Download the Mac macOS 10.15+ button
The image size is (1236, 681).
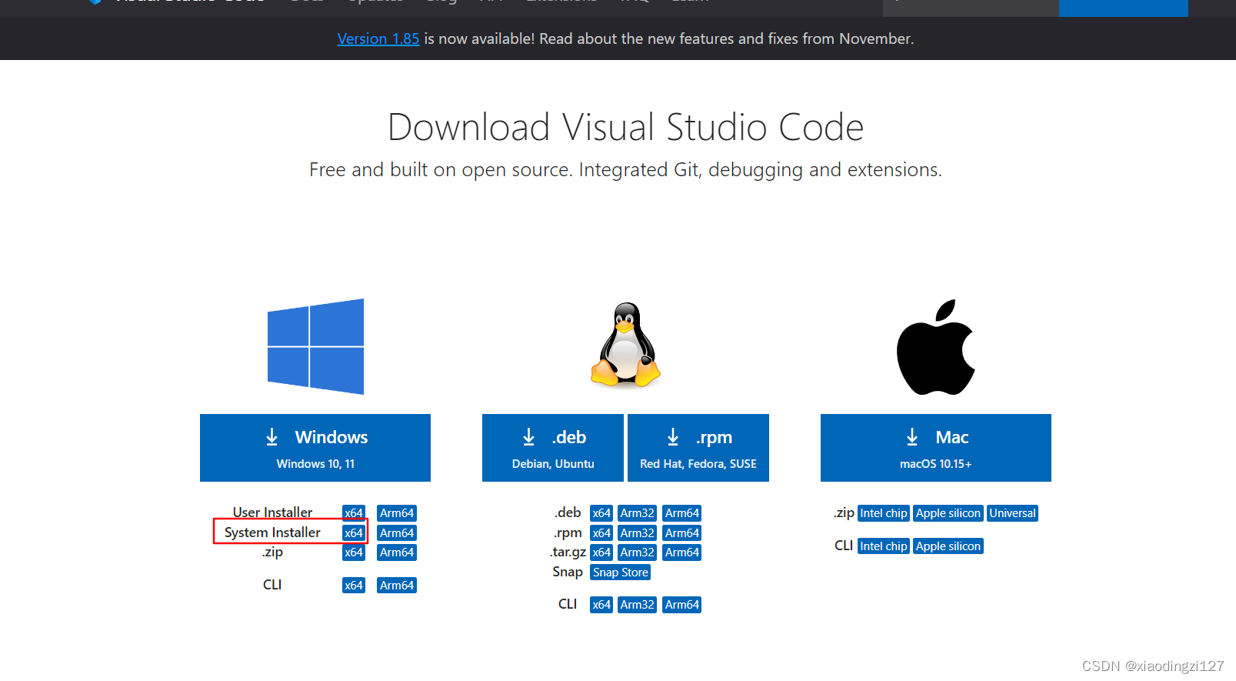click(936, 448)
